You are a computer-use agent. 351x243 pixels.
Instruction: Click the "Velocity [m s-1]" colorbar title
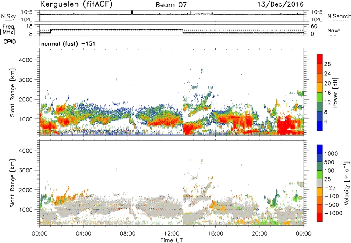pos(347,183)
